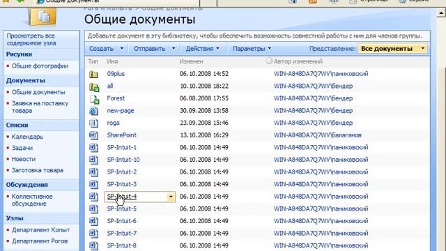
Task: Click the Word icon beside SP-Intuit-8
Action: click(x=93, y=245)
